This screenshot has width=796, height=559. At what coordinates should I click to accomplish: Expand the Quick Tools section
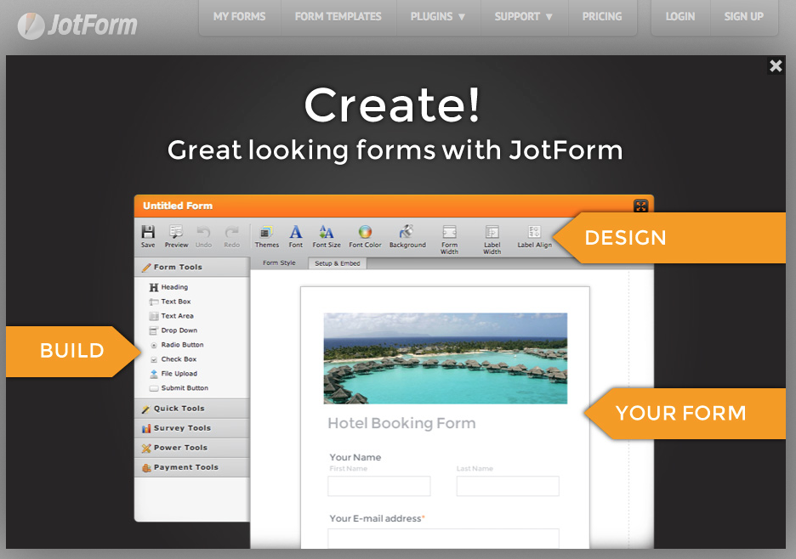point(192,409)
